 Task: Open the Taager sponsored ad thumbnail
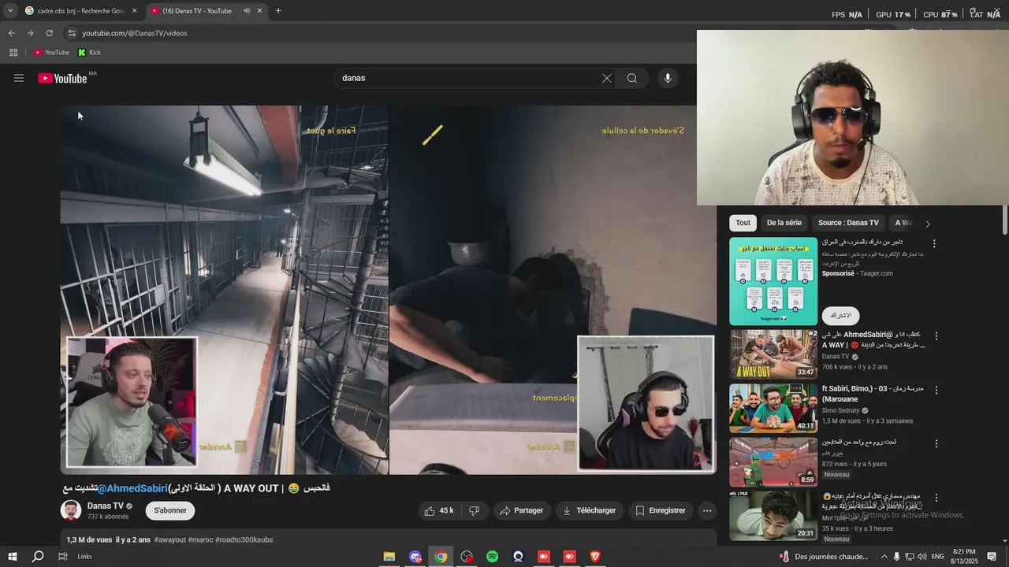point(773,281)
